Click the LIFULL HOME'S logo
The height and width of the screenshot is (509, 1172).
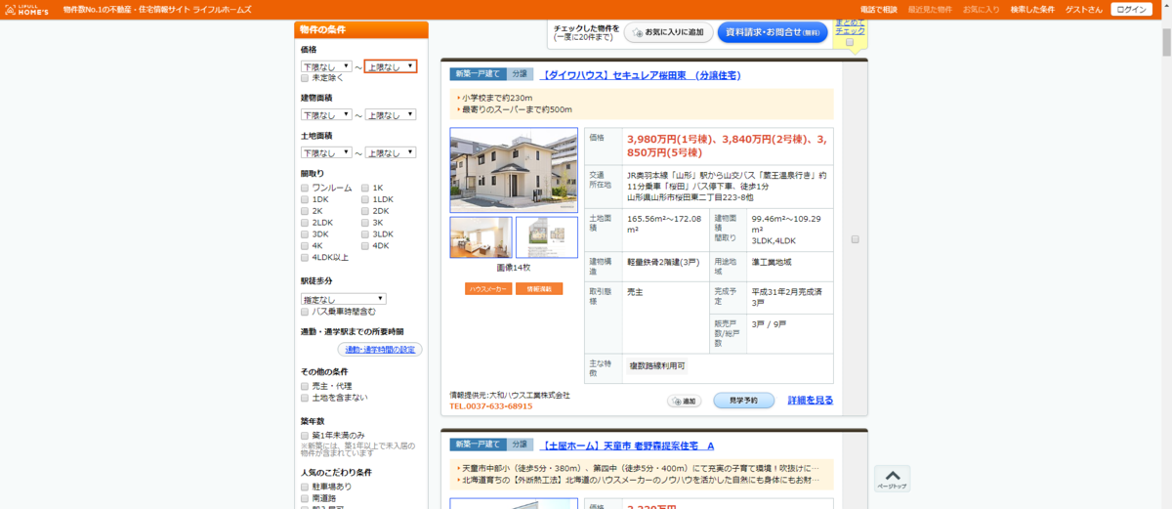[x=24, y=9]
